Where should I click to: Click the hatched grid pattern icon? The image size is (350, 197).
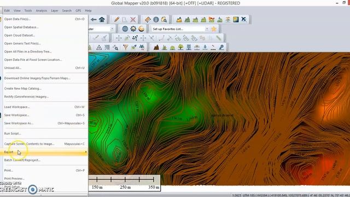click(107, 48)
